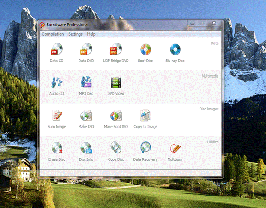
Task: Open the Help menu
Action: (x=91, y=34)
